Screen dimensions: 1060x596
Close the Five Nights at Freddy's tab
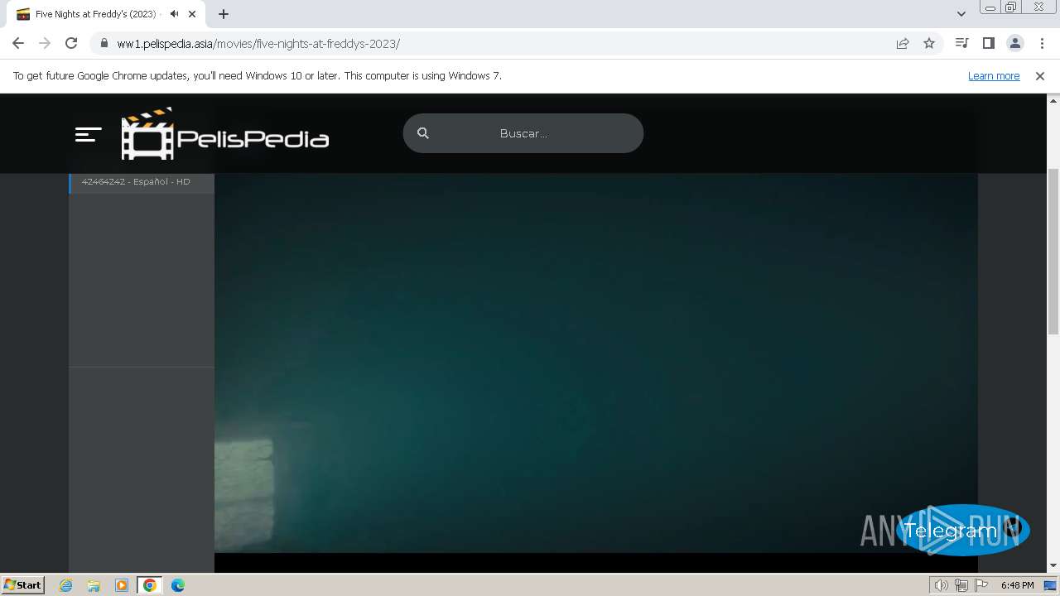point(192,14)
